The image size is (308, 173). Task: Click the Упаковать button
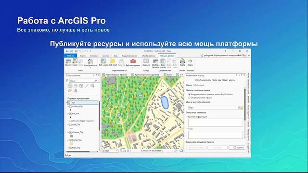click(x=218, y=148)
